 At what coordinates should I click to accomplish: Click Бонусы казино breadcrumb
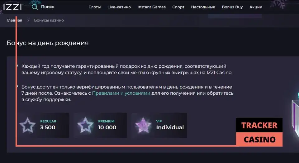tap(49, 20)
